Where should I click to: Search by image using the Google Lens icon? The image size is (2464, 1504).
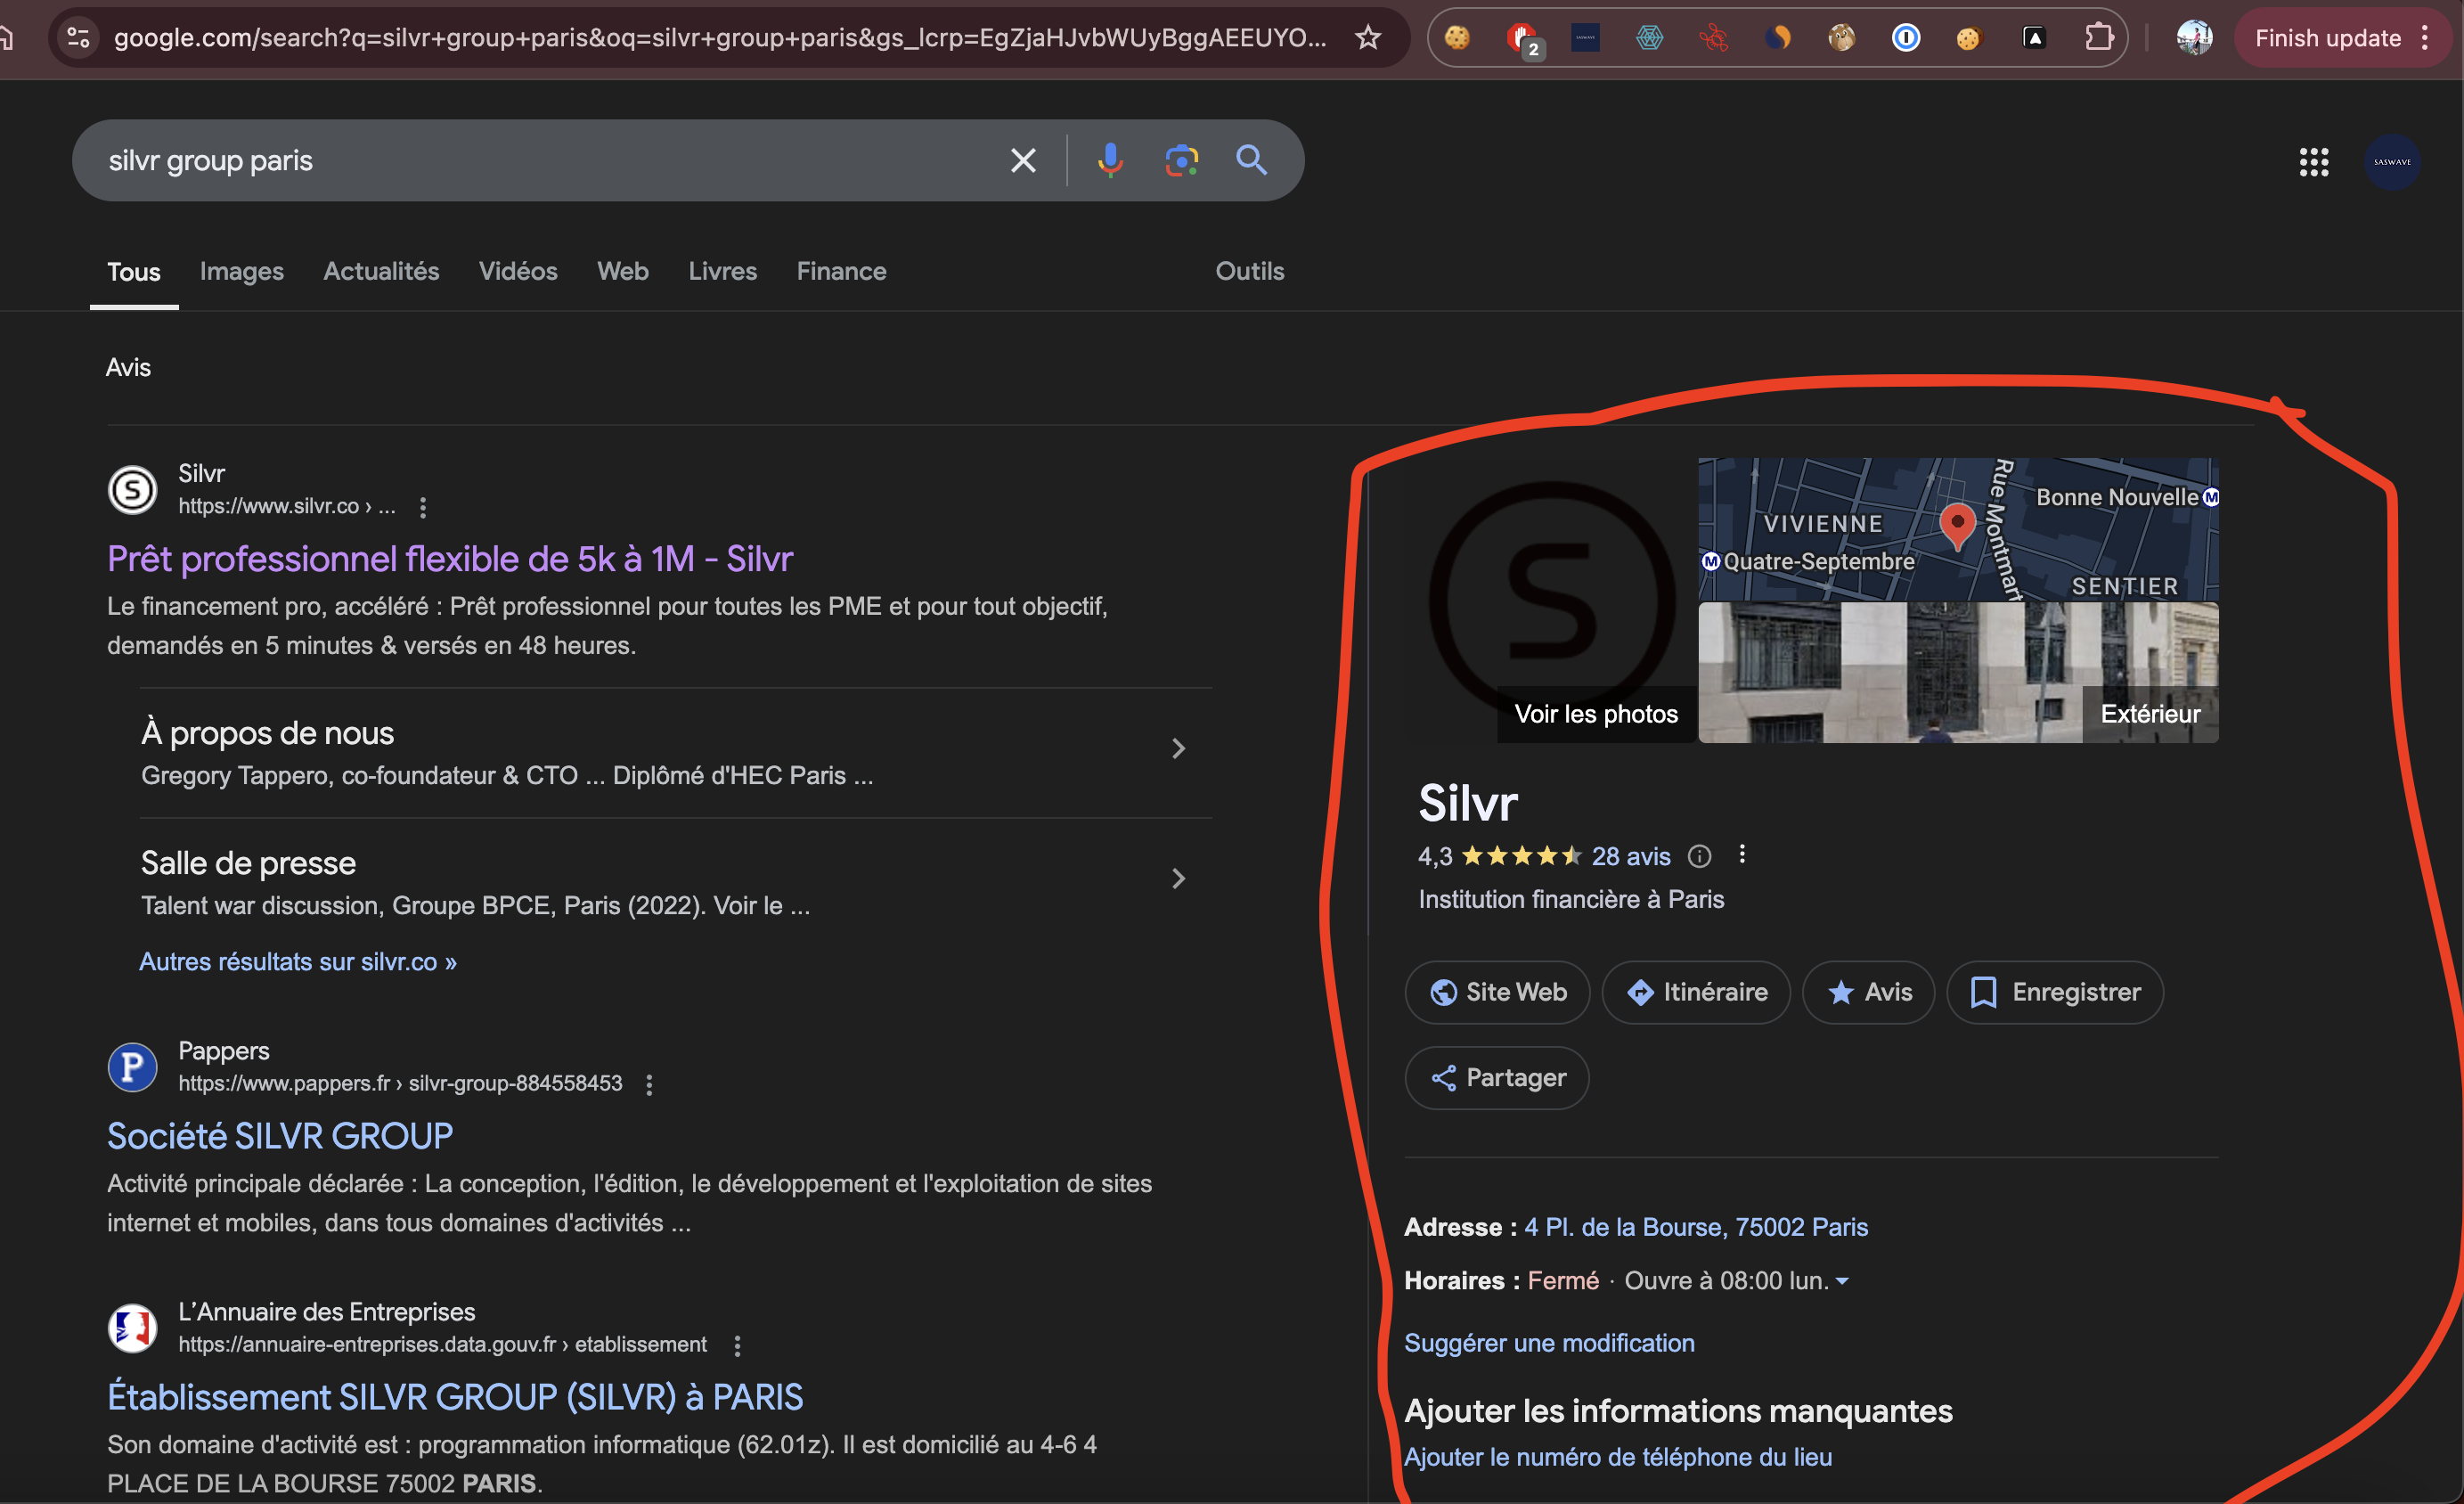tap(1180, 160)
